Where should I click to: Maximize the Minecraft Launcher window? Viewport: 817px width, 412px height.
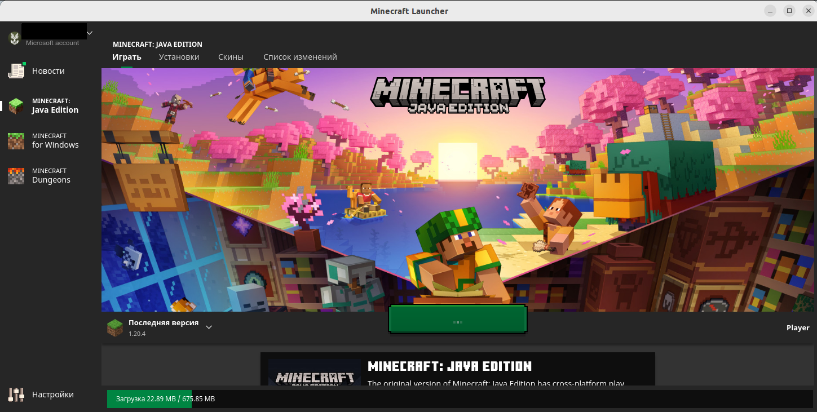point(789,11)
